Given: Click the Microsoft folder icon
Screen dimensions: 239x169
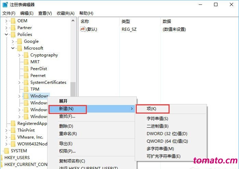Looking at the screenshot, I should [x=20, y=48].
